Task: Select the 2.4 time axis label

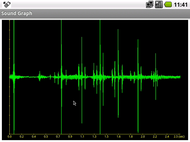Action: click(167, 136)
